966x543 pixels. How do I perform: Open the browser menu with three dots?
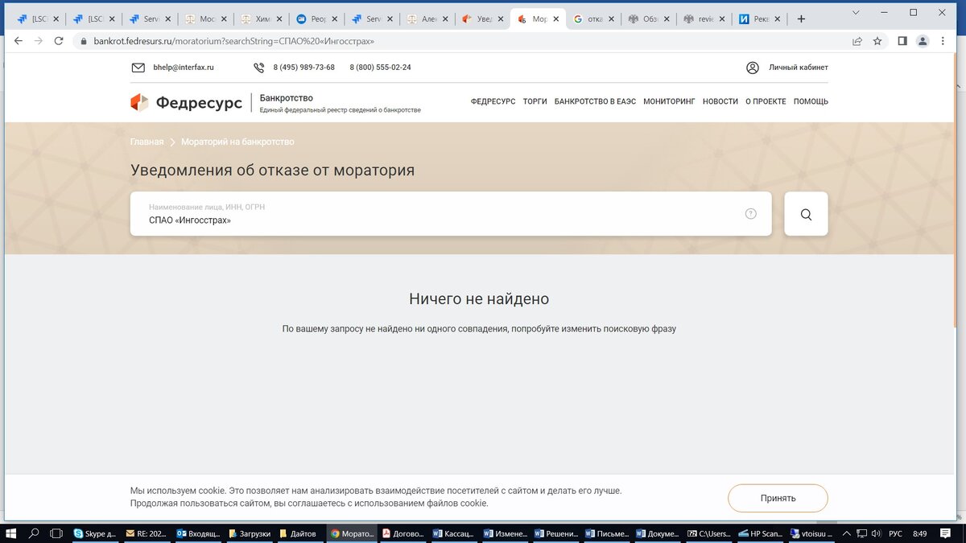[x=943, y=40]
